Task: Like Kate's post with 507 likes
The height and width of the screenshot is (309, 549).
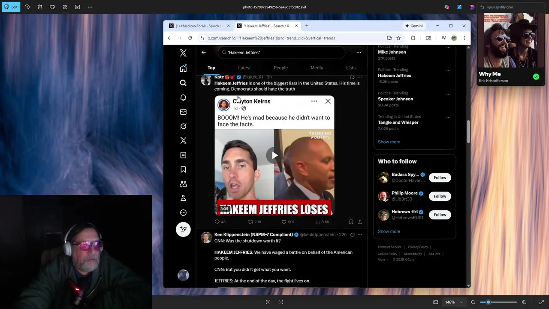Action: coord(288,222)
